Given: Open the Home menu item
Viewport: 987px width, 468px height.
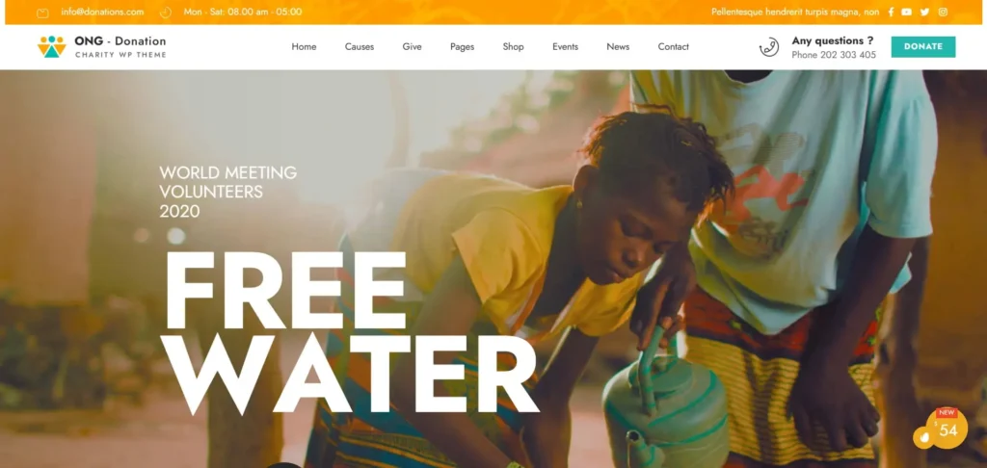Looking at the screenshot, I should coord(304,46).
